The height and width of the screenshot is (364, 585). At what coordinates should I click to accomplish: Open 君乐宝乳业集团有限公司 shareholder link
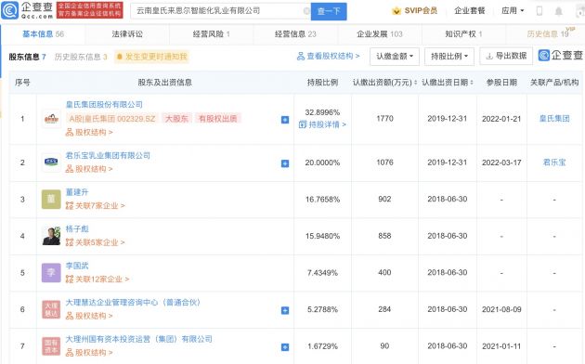tap(108, 155)
